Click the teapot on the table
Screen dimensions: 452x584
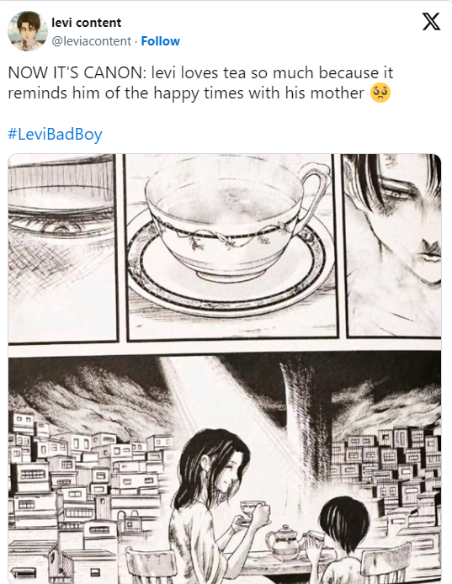[x=283, y=543]
